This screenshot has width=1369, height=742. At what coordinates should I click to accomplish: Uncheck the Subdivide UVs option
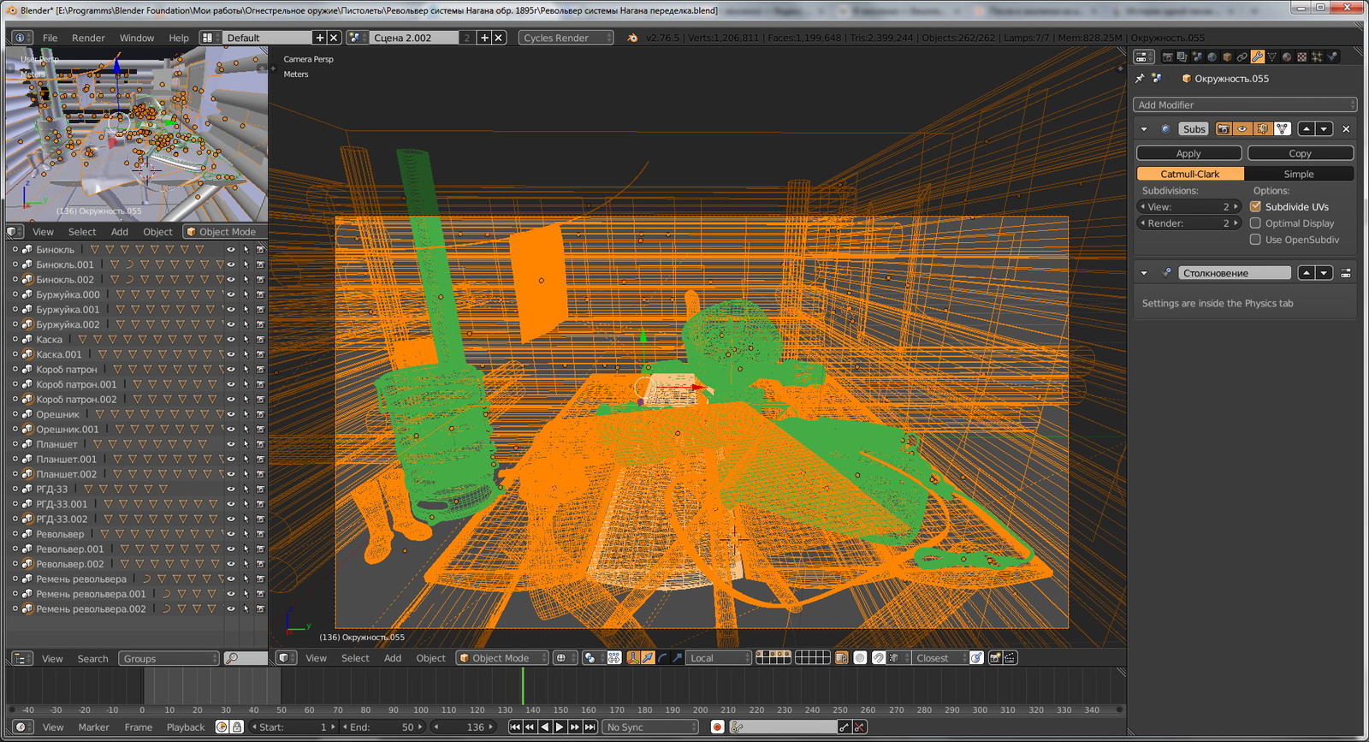pyautogui.click(x=1255, y=207)
